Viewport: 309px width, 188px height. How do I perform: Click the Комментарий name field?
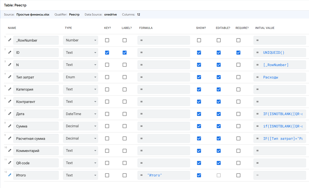point(36,151)
